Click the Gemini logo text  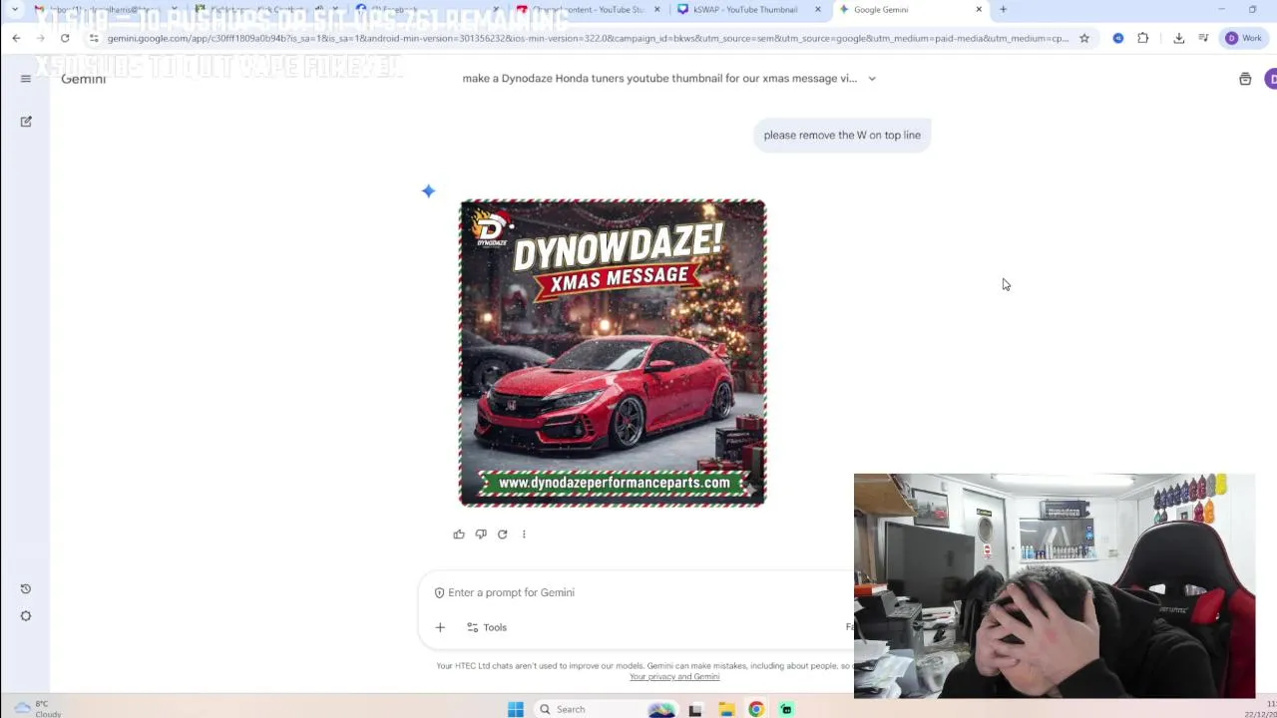point(83,79)
